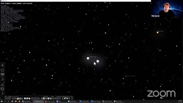Viewport: 183px width, 103px height.
Task: Click the HIP 116022 info heading text
Action: coord(17,3)
